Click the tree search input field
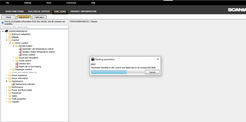The image size is (246, 122). pos(34,27)
